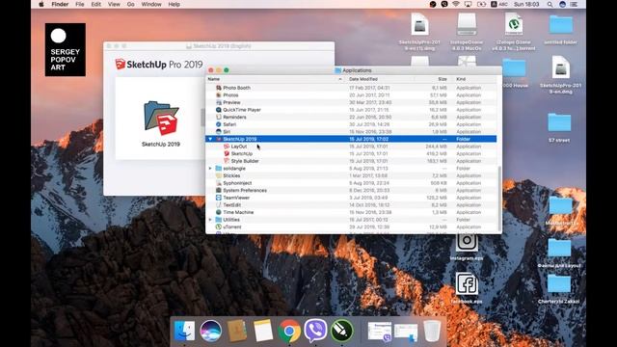Select Safari in Applications list
Image resolution: width=617 pixels, height=347 pixels.
(x=351, y=124)
